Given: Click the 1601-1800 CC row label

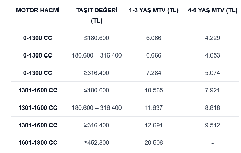Looking at the screenshot, I should click(x=38, y=143).
